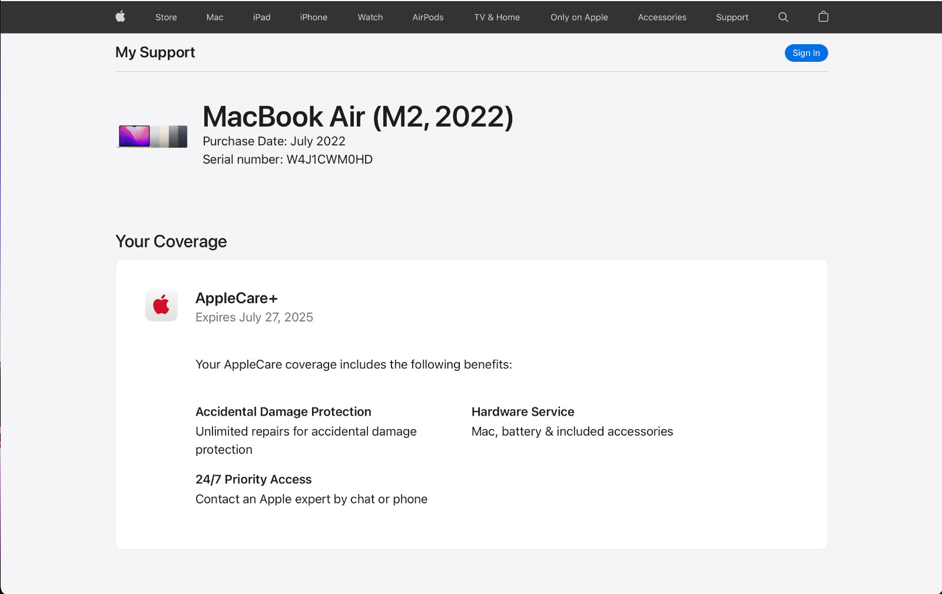Click Unlimited repairs for accidental damage text

306,440
